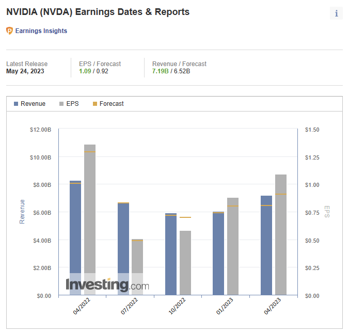Click the NVIDIA Earnings Dates & Reports heading
The height and width of the screenshot is (333, 349).
98,12
